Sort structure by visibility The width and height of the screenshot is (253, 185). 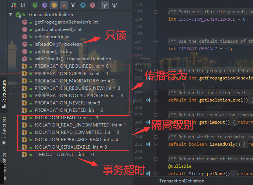13,5
